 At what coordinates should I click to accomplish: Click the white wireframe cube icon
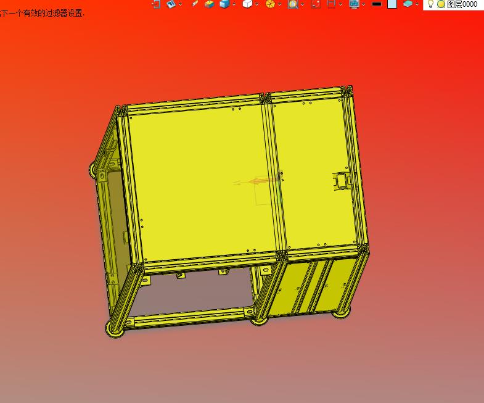pyautogui.click(x=247, y=4)
